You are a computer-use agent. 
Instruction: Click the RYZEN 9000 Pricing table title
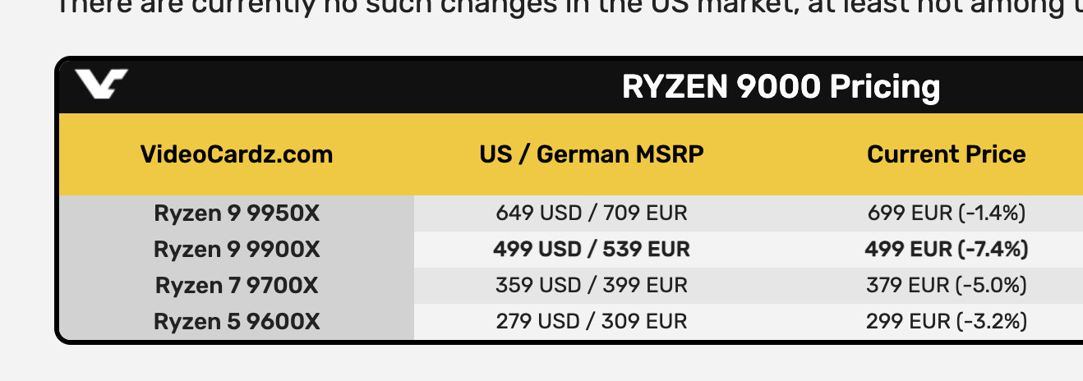[x=781, y=86]
